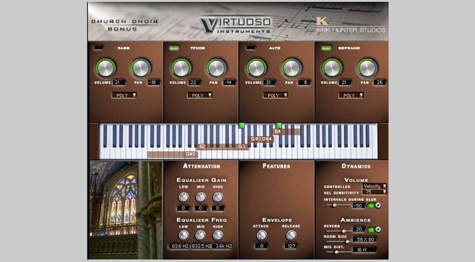Image resolution: width=475 pixels, height=262 pixels.
Task: Turn off the Soprano voice LED switch
Action: pos(326,47)
